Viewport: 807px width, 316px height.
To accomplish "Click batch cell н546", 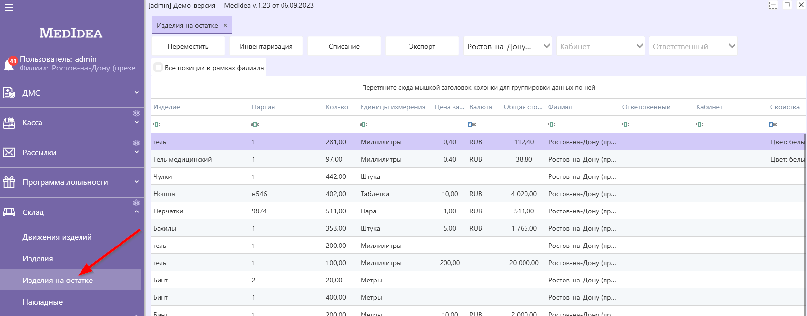I will click(x=259, y=194).
